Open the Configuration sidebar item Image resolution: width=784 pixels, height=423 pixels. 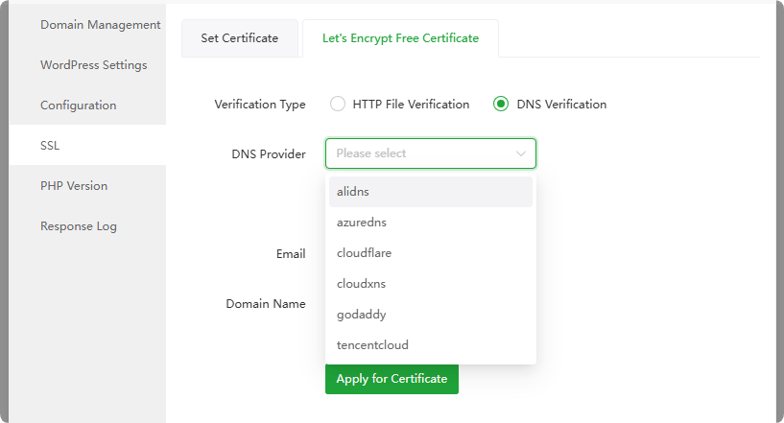pyautogui.click(x=78, y=106)
